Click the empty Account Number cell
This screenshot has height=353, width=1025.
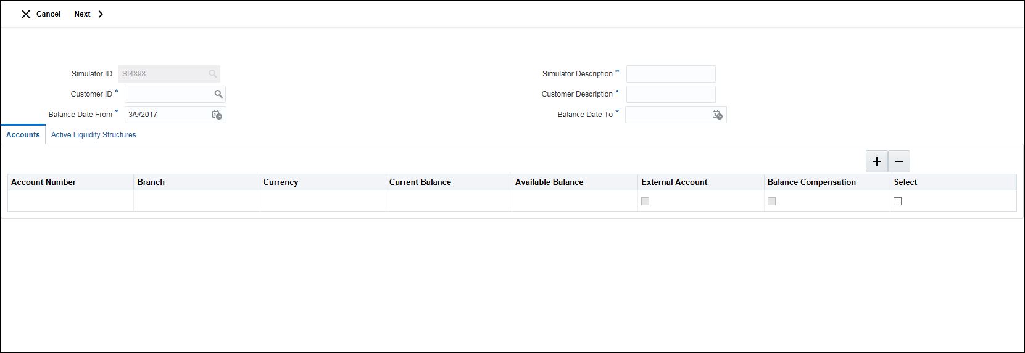click(71, 201)
